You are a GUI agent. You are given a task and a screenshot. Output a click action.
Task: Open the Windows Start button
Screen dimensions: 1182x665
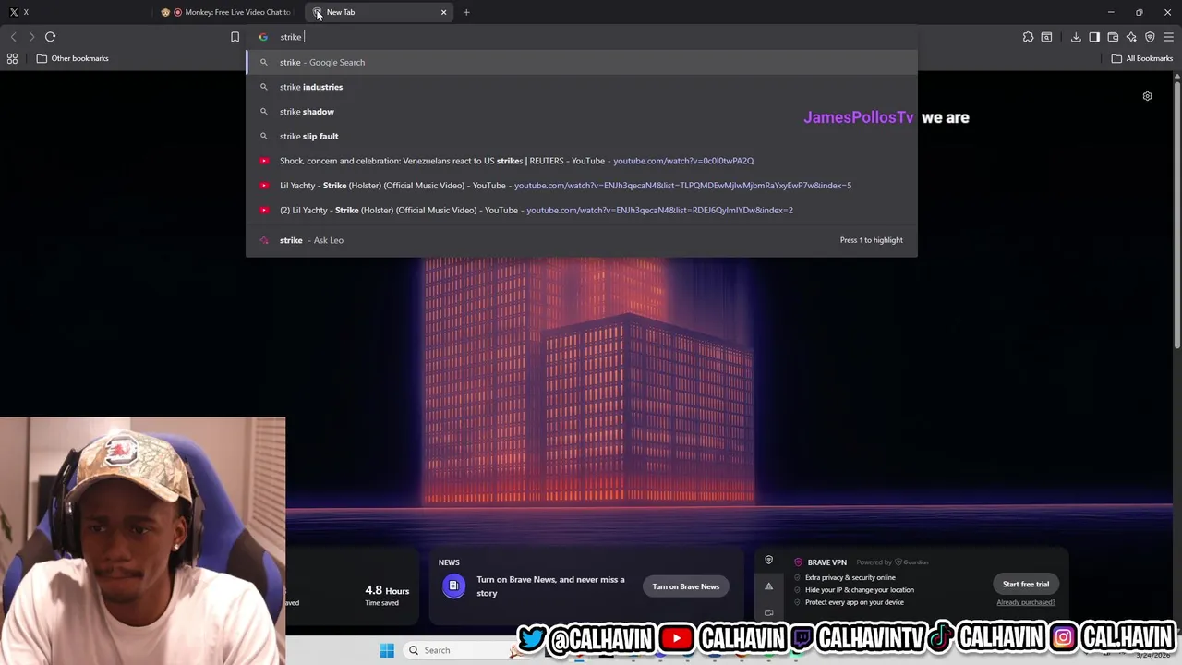click(x=387, y=650)
